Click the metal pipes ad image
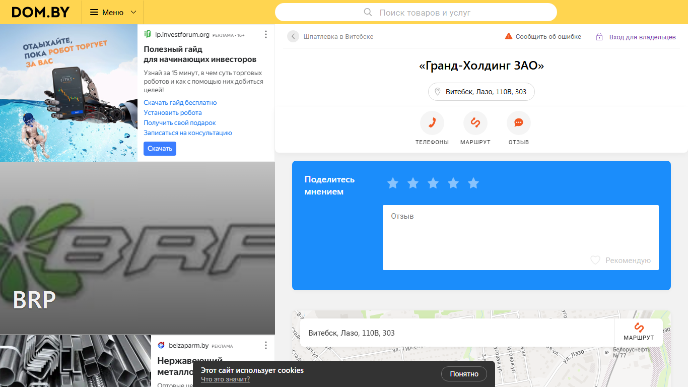Image resolution: width=688 pixels, height=387 pixels. 76,361
